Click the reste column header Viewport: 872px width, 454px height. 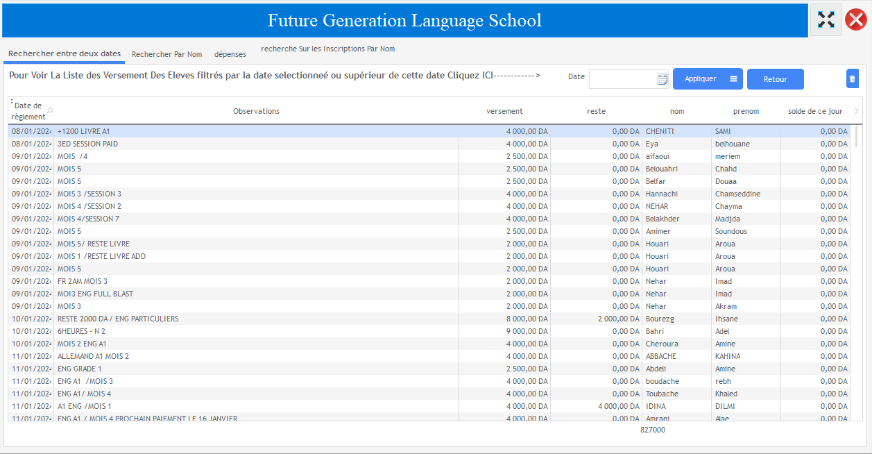click(x=596, y=110)
